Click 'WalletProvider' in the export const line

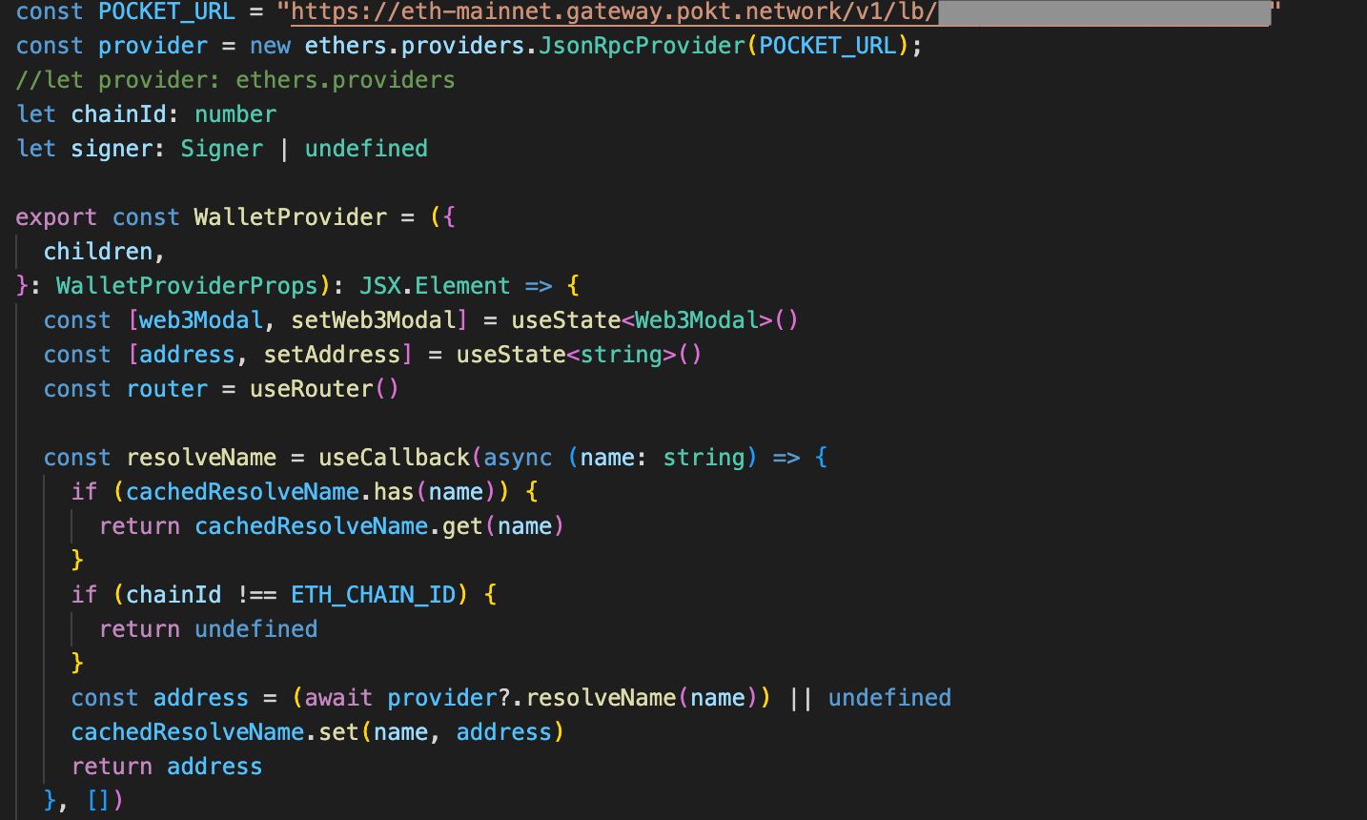291,217
